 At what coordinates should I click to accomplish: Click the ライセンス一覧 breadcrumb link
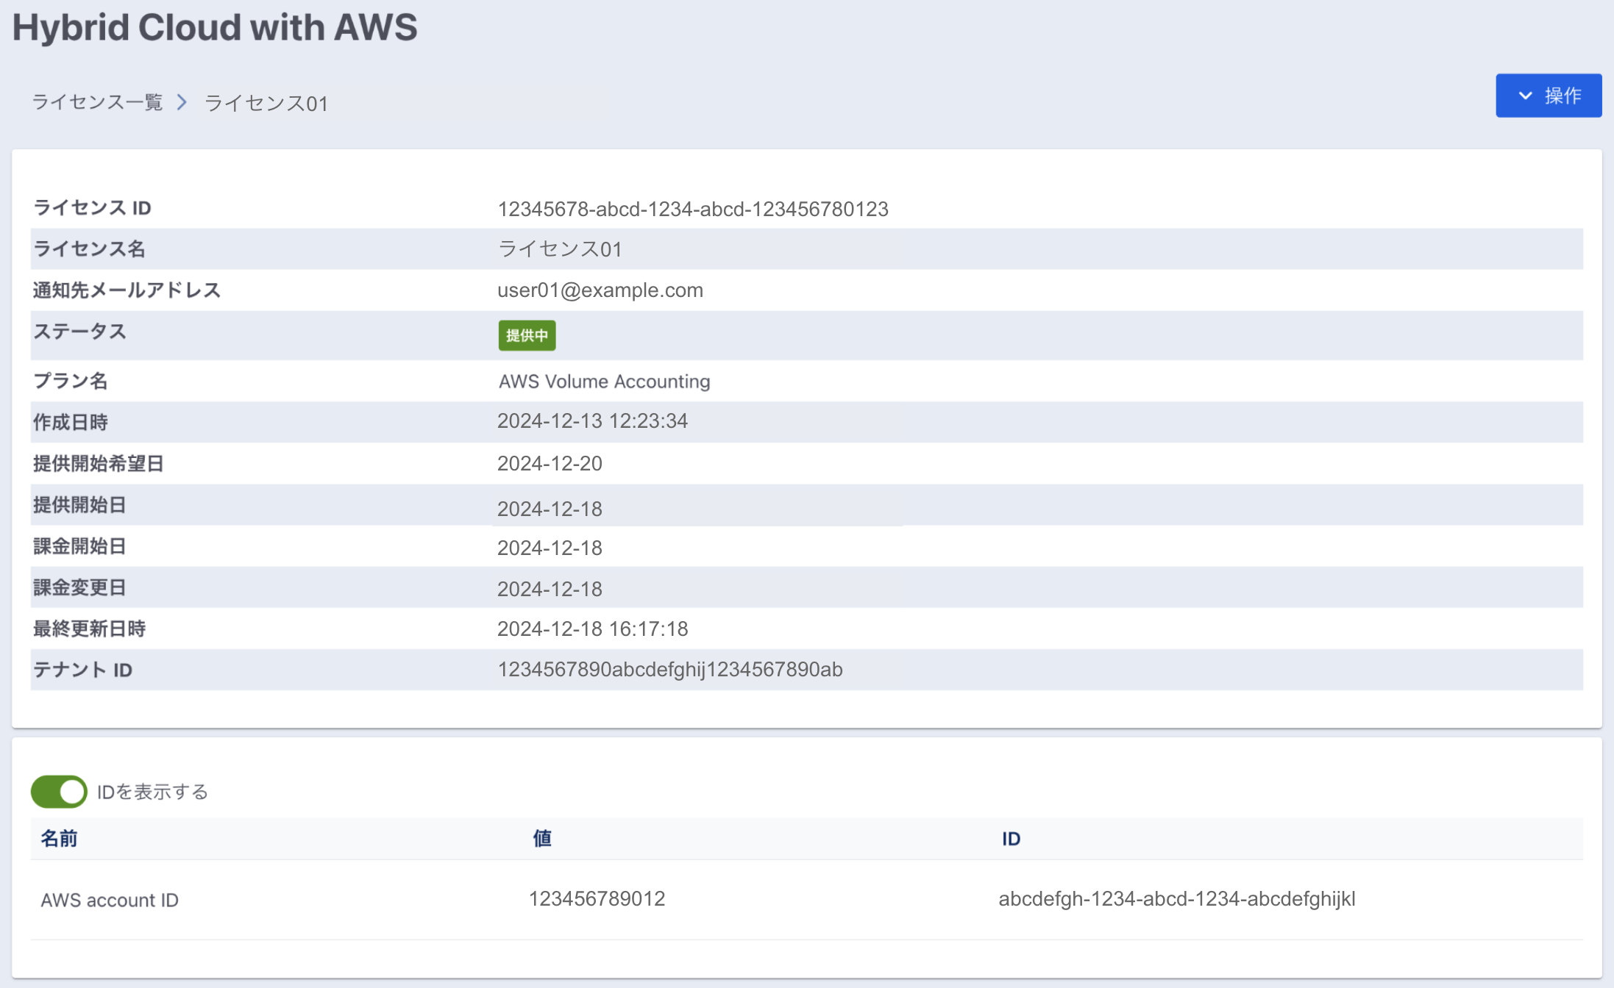pyautogui.click(x=97, y=102)
